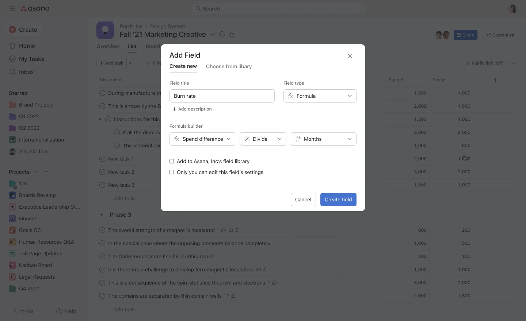The width and height of the screenshot is (526, 321).
Task: Mark New task 1 as complete
Action: point(102,159)
